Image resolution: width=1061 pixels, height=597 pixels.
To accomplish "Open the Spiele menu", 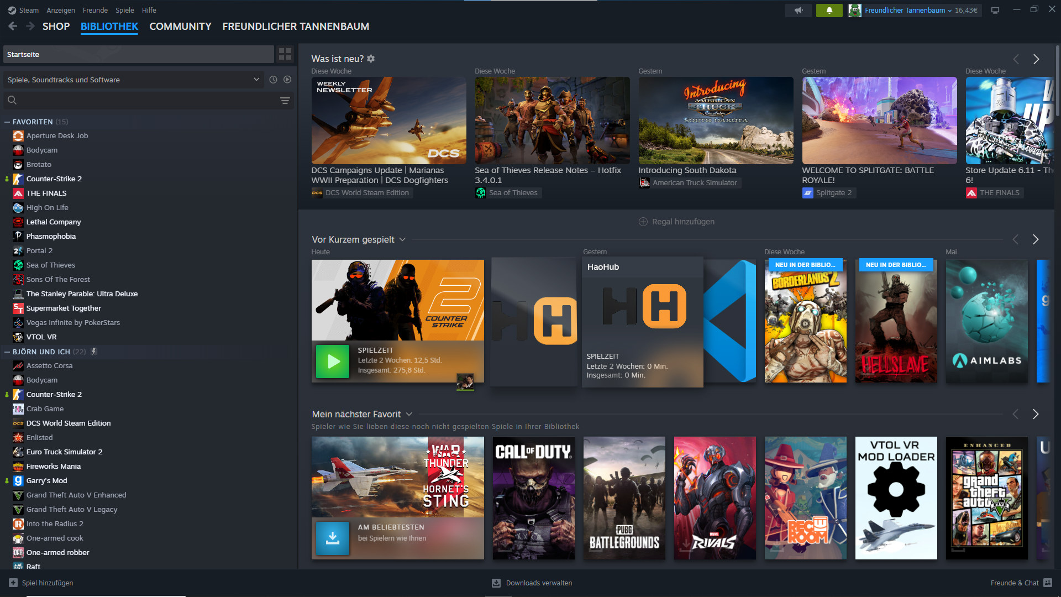I will [x=125, y=11].
